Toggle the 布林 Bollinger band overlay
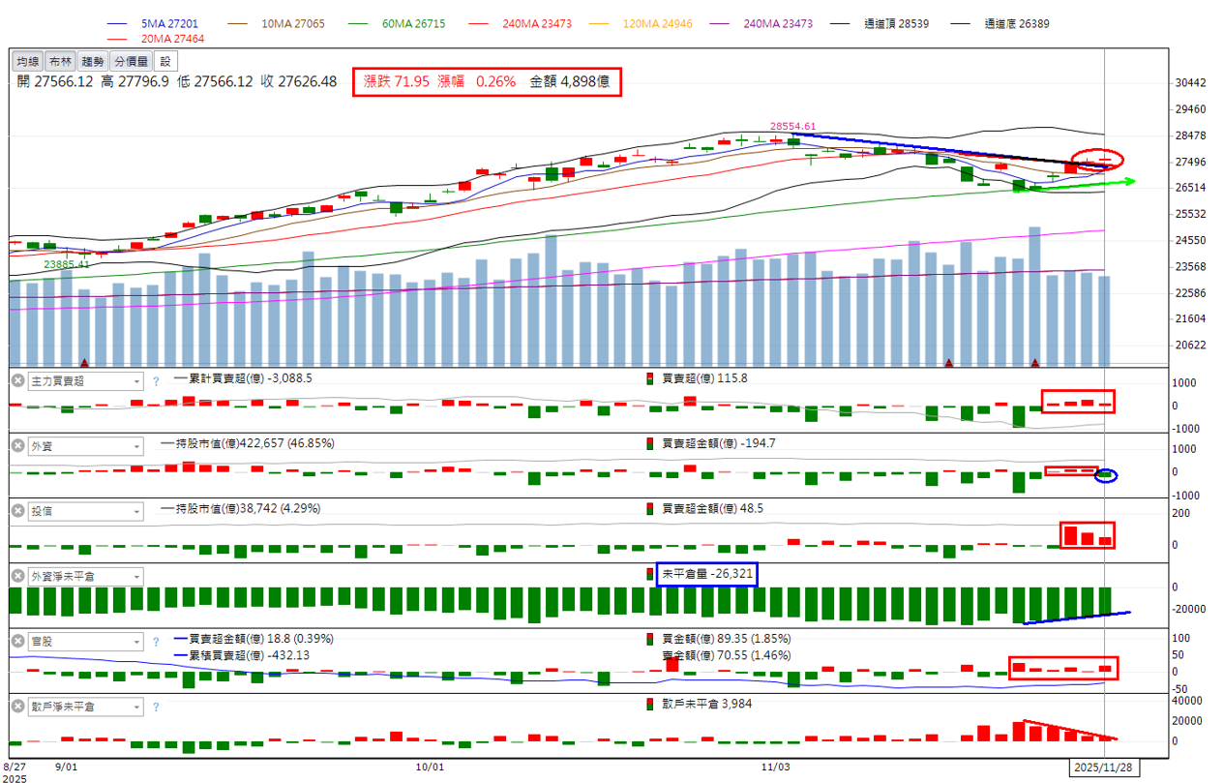 (x=60, y=62)
